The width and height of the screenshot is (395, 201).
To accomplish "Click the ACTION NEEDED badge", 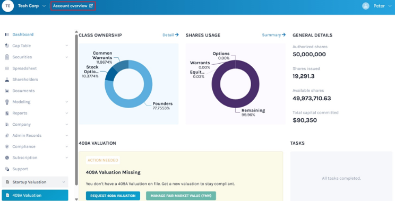I will click(103, 160).
